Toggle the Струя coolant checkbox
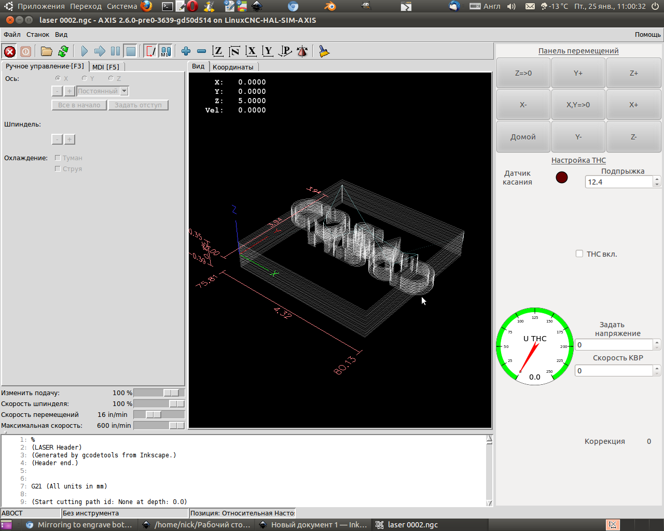This screenshot has width=664, height=531. (x=58, y=169)
